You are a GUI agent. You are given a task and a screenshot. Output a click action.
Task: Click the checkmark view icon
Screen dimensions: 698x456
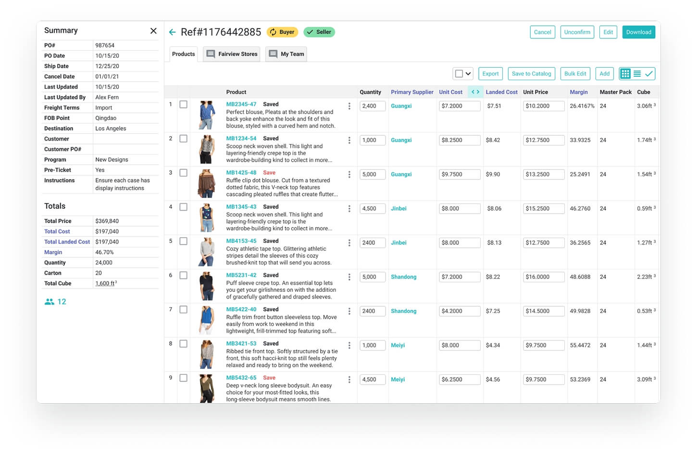649,73
